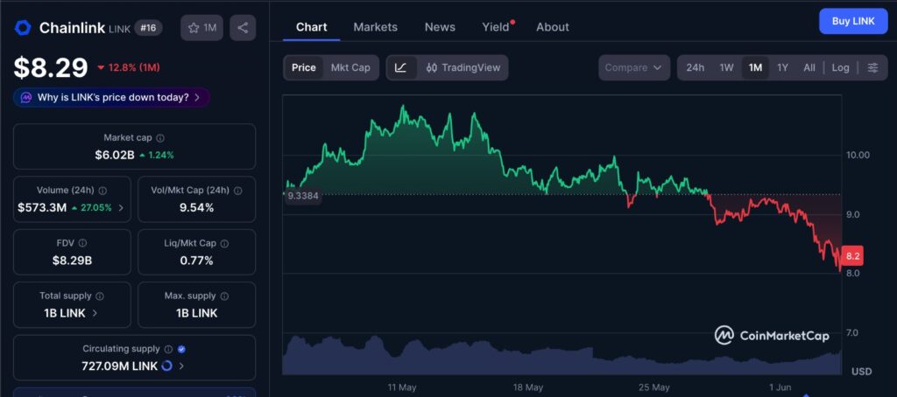
Task: Click the verified badge by Circulating supply
Action: [x=182, y=348]
